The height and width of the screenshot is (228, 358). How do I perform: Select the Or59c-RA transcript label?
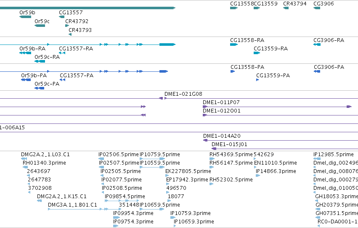[x=47, y=57]
